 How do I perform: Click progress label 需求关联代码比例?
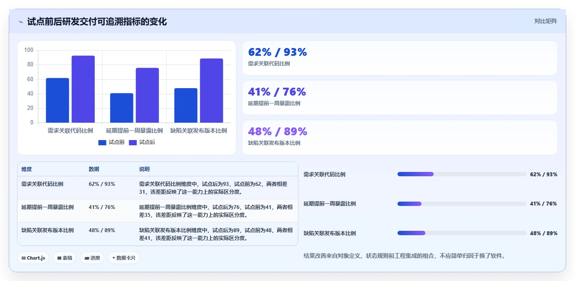pyautogui.click(x=325, y=175)
